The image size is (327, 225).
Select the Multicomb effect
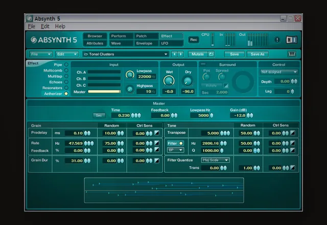pos(66,71)
